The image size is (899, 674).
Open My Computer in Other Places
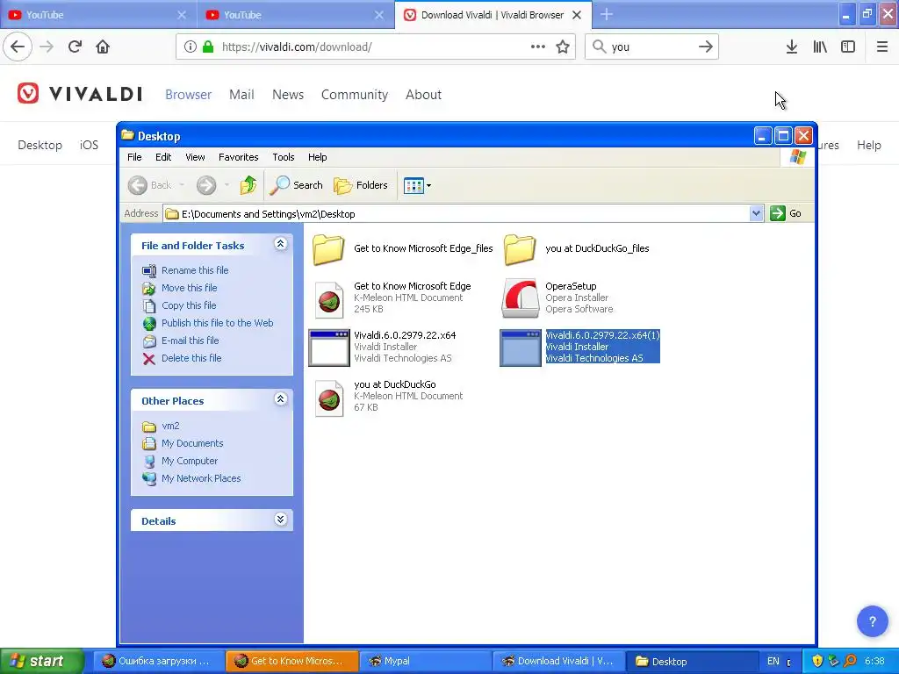click(x=190, y=461)
